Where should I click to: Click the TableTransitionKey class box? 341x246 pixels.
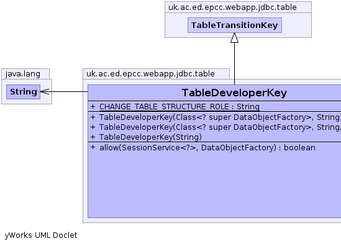[x=235, y=25]
